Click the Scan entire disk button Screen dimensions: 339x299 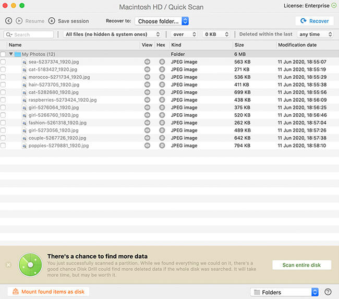click(x=301, y=265)
